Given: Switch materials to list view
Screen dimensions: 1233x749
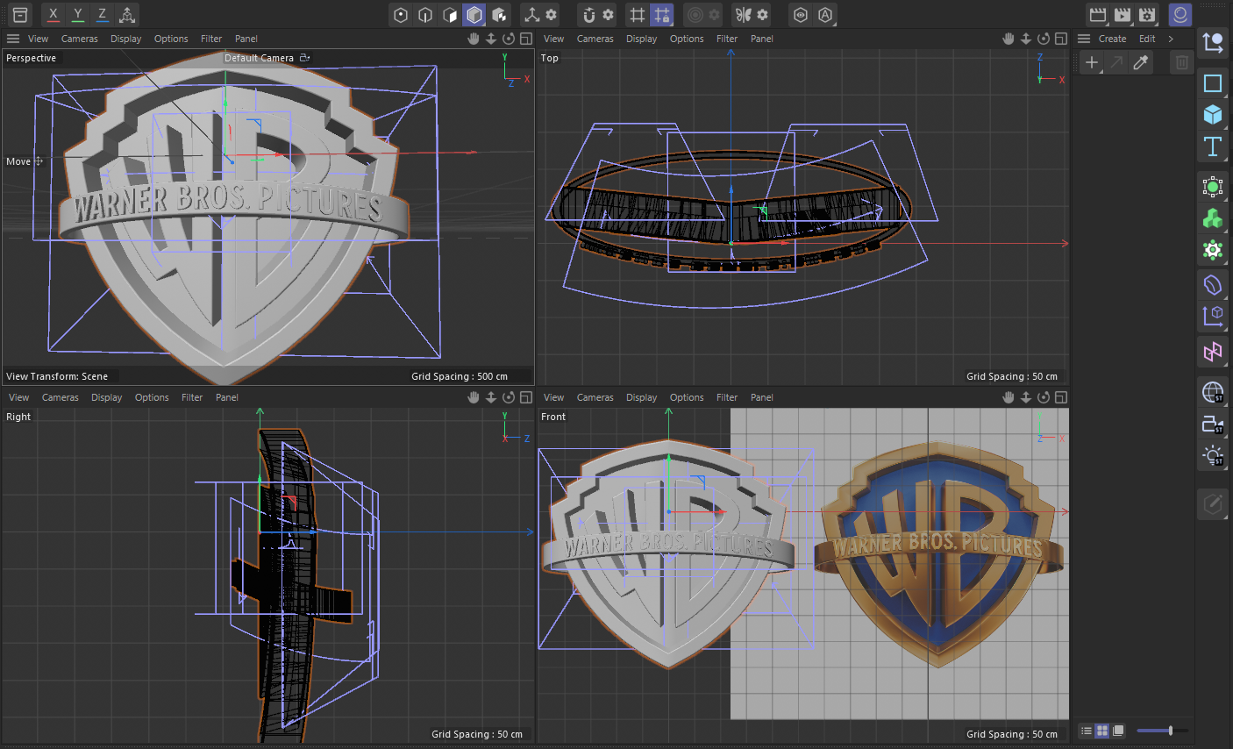Looking at the screenshot, I should point(1087,731).
